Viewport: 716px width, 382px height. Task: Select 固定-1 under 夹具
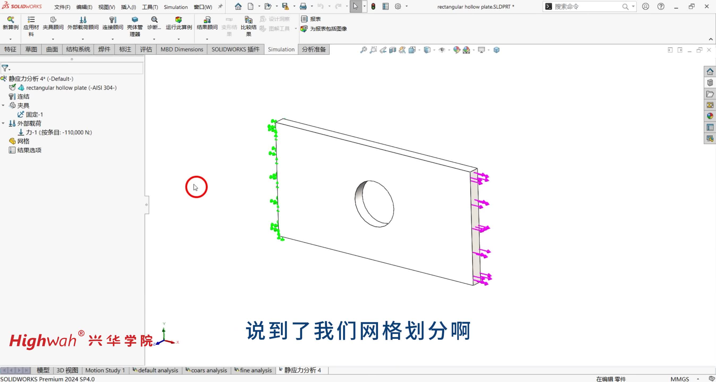(x=34, y=114)
